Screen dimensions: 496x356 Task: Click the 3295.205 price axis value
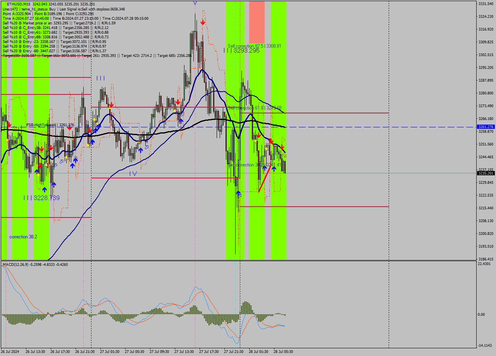point(486,67)
